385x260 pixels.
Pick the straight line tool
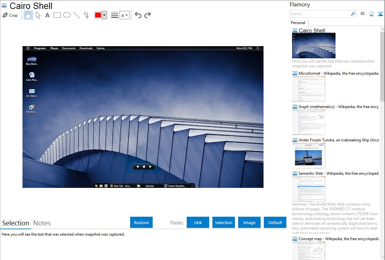76,15
